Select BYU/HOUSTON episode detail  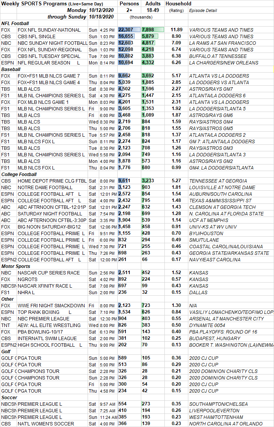pyautogui.click(x=206, y=233)
